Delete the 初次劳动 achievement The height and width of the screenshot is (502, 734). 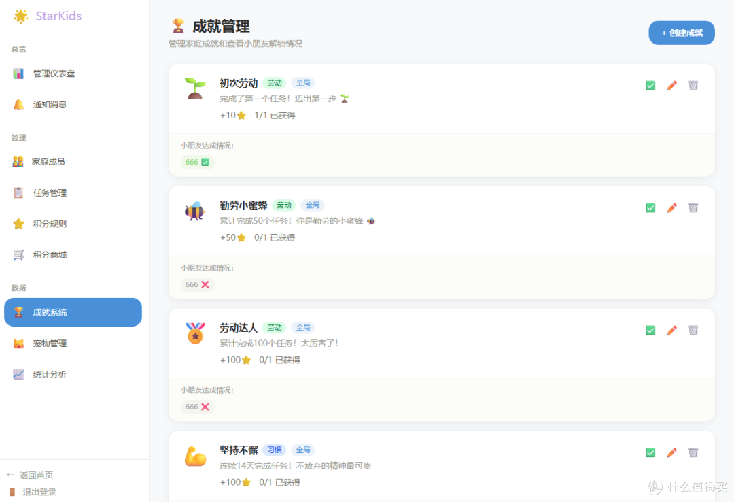click(693, 85)
